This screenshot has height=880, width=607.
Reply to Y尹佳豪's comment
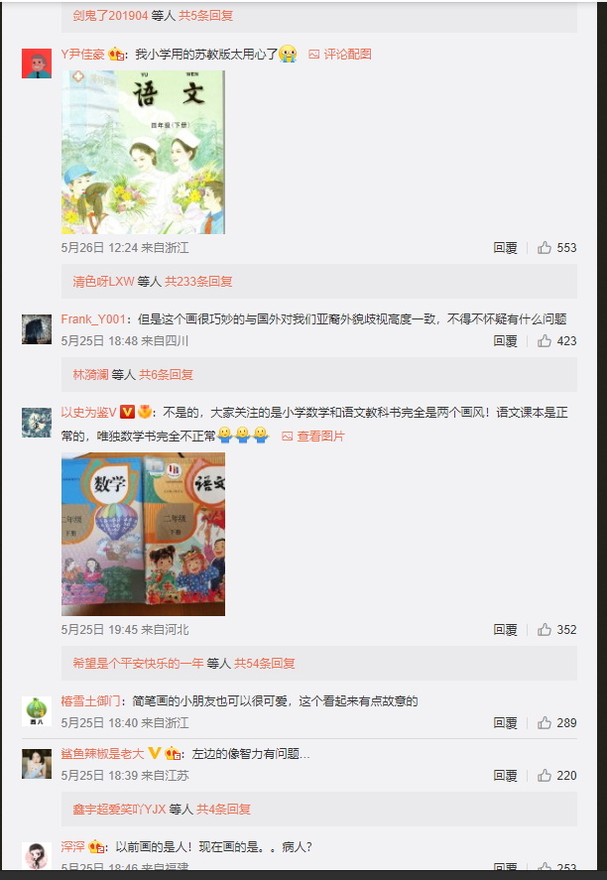click(505, 247)
